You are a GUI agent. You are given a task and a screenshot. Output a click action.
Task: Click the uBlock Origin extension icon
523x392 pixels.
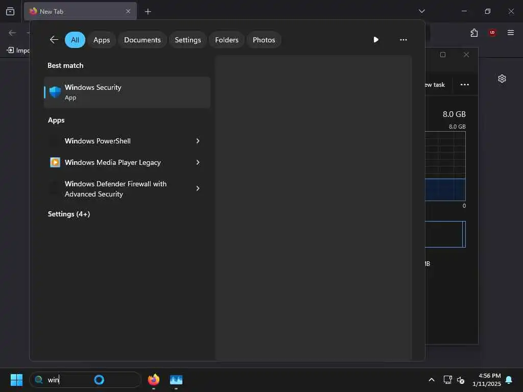[x=492, y=33]
